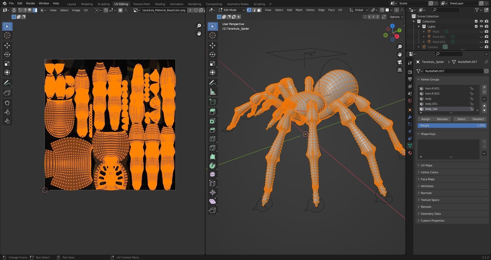Open the Image menu in the UV editor
Image resolution: width=491 pixels, height=260 pixels.
pyautogui.click(x=76, y=10)
